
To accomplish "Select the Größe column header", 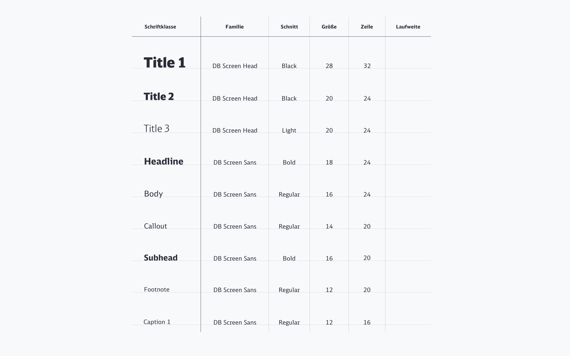I will (329, 27).
